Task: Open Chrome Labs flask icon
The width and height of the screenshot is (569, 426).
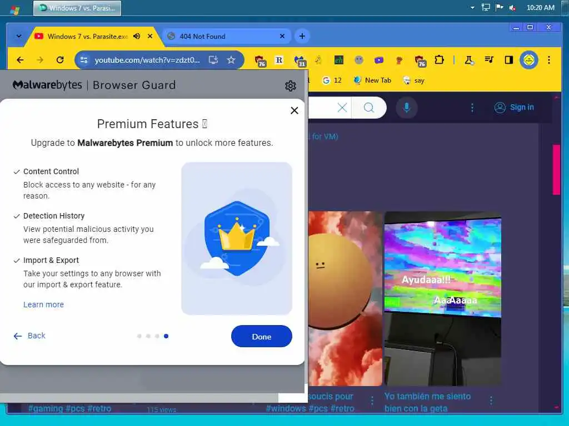Action: click(469, 60)
